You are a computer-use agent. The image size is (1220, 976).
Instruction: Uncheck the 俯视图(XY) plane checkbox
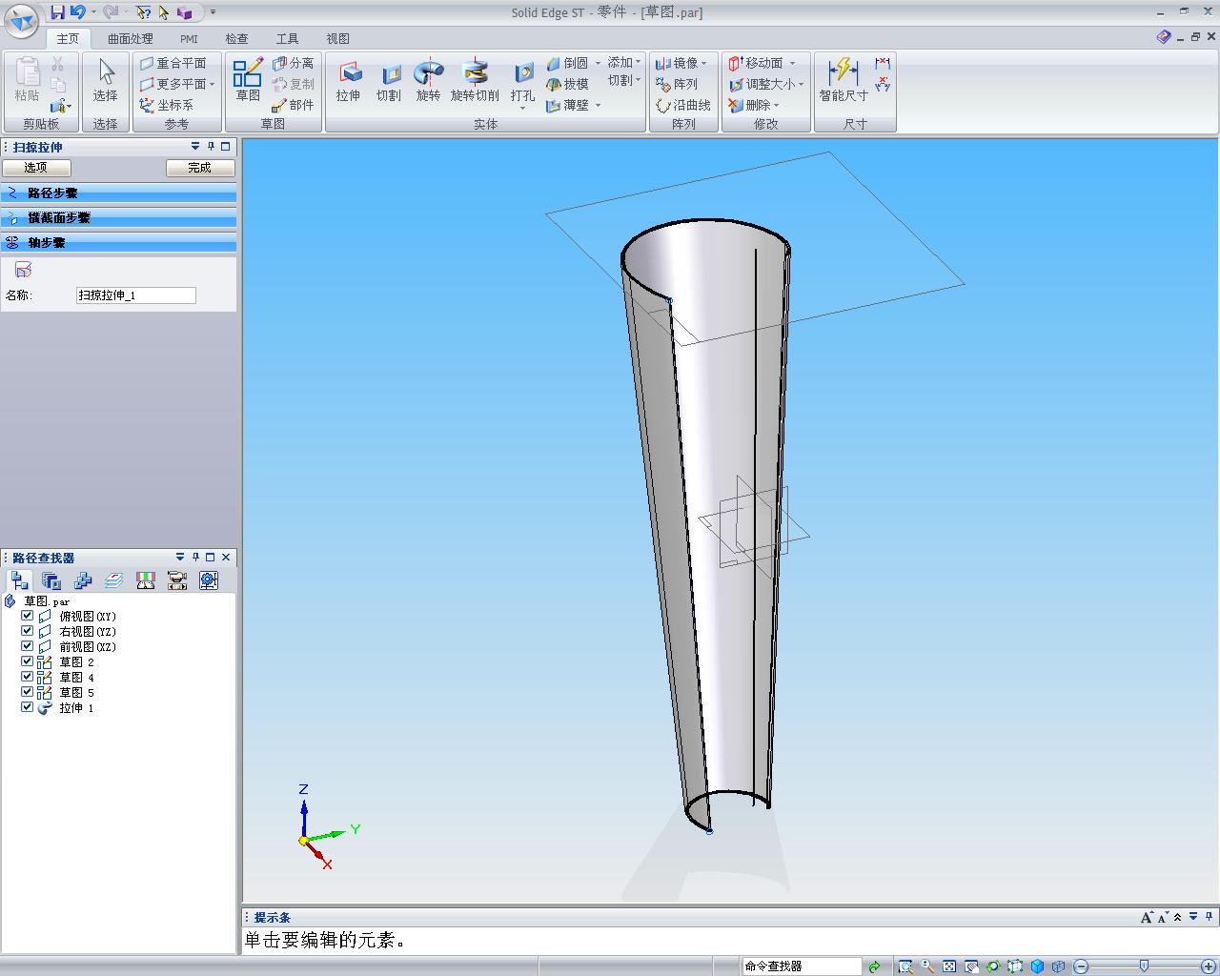pyautogui.click(x=27, y=616)
